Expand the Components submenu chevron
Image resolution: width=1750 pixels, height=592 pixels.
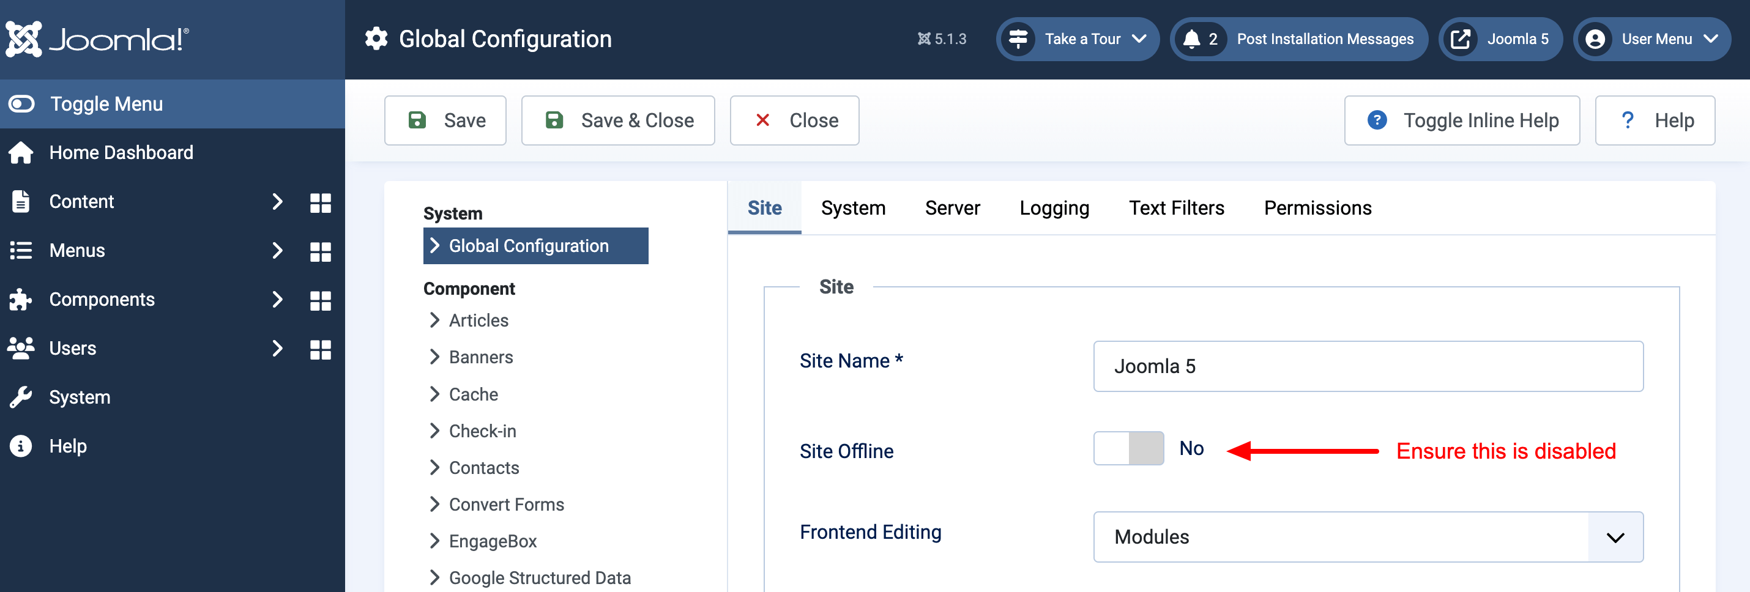(277, 300)
